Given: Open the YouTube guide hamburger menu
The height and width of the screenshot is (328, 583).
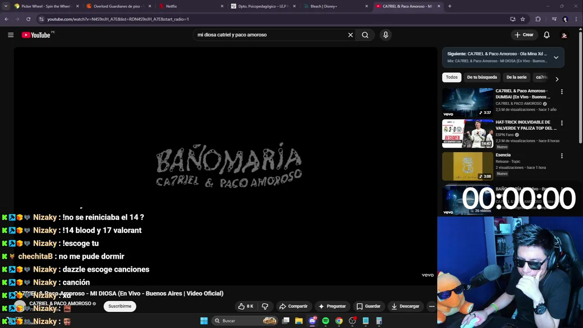Looking at the screenshot, I should (10, 35).
